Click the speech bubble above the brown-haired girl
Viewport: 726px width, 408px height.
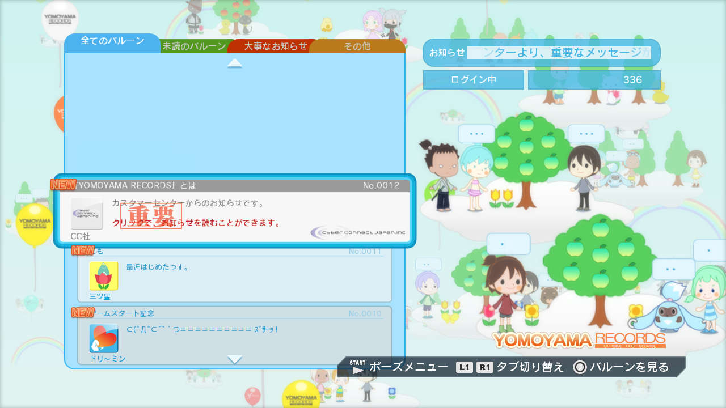[508, 244]
